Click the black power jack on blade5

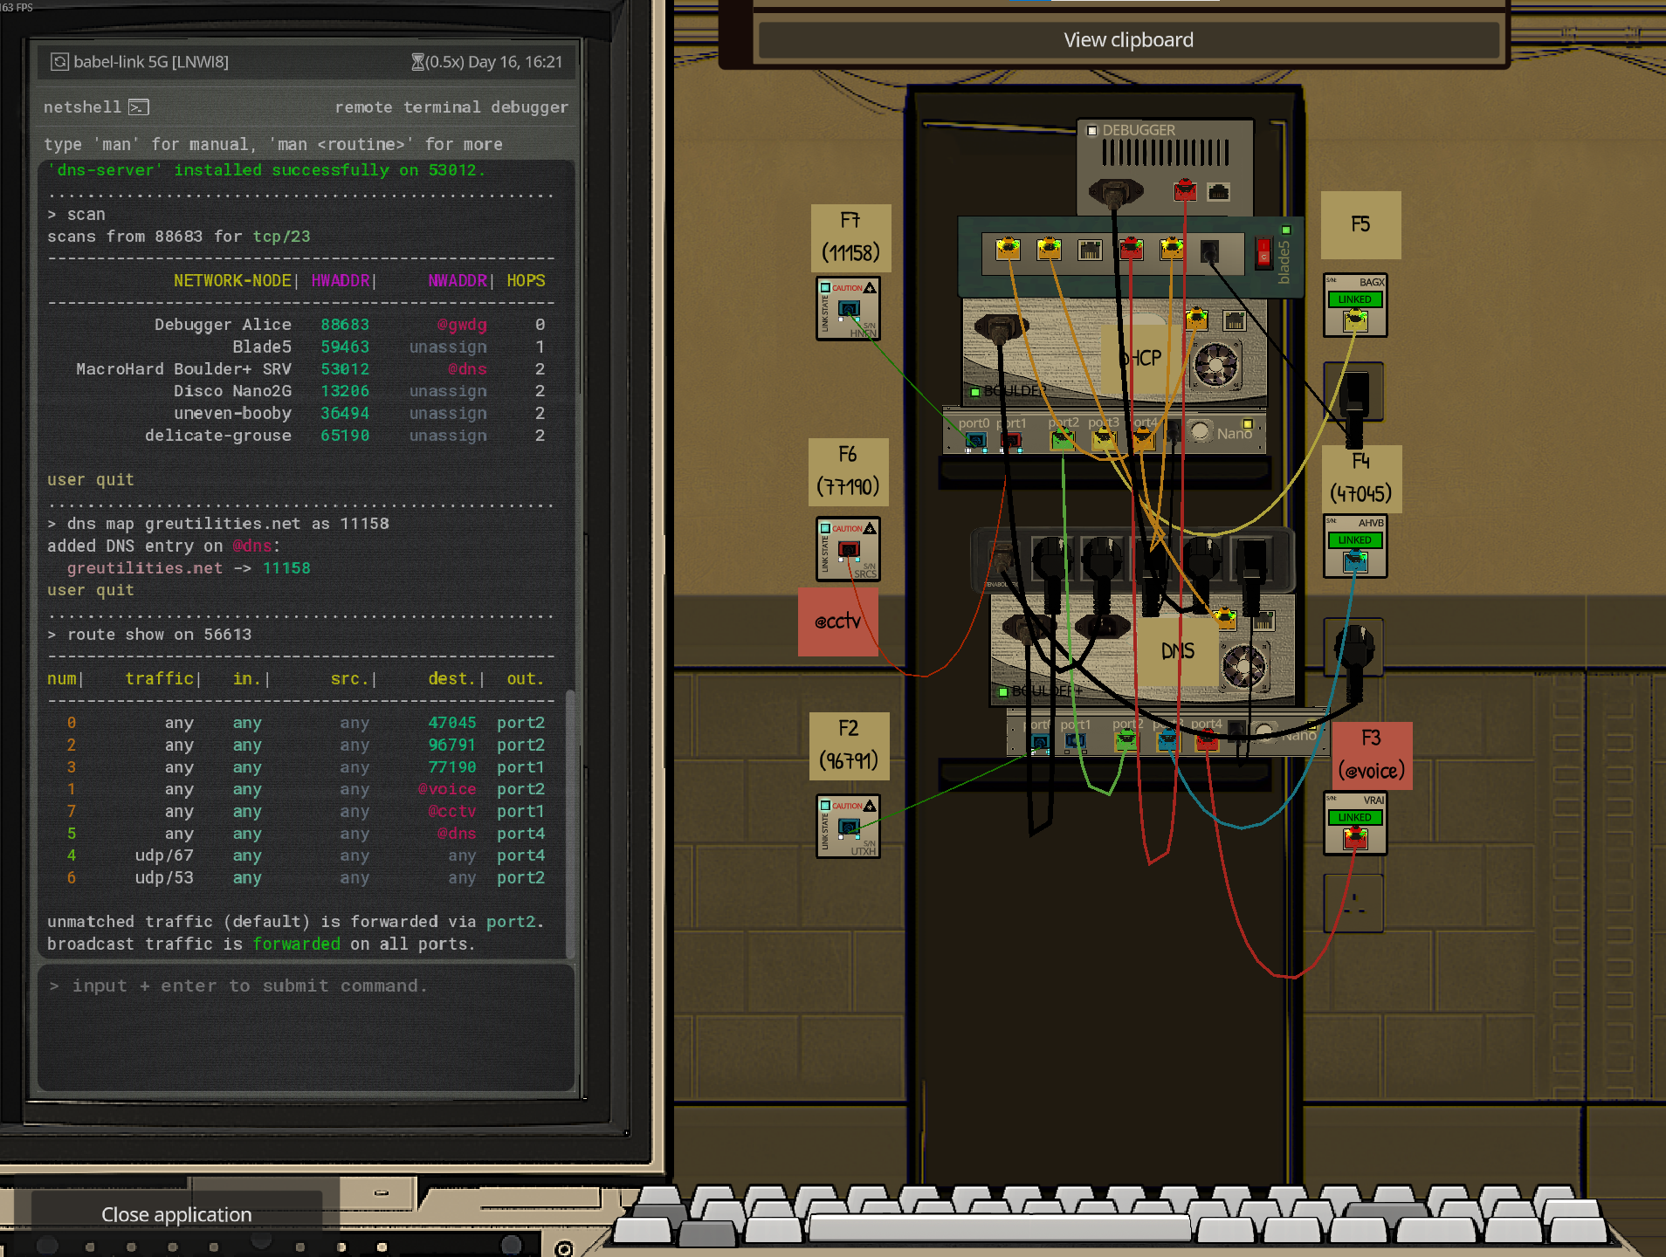1209,252
